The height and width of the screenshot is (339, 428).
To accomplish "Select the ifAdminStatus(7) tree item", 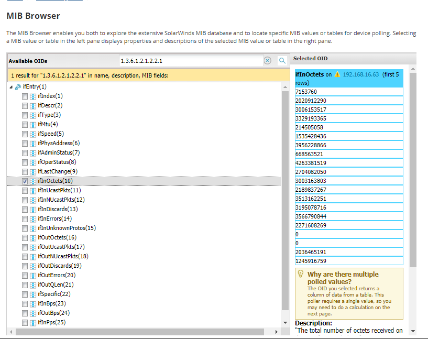I will click(x=59, y=153).
